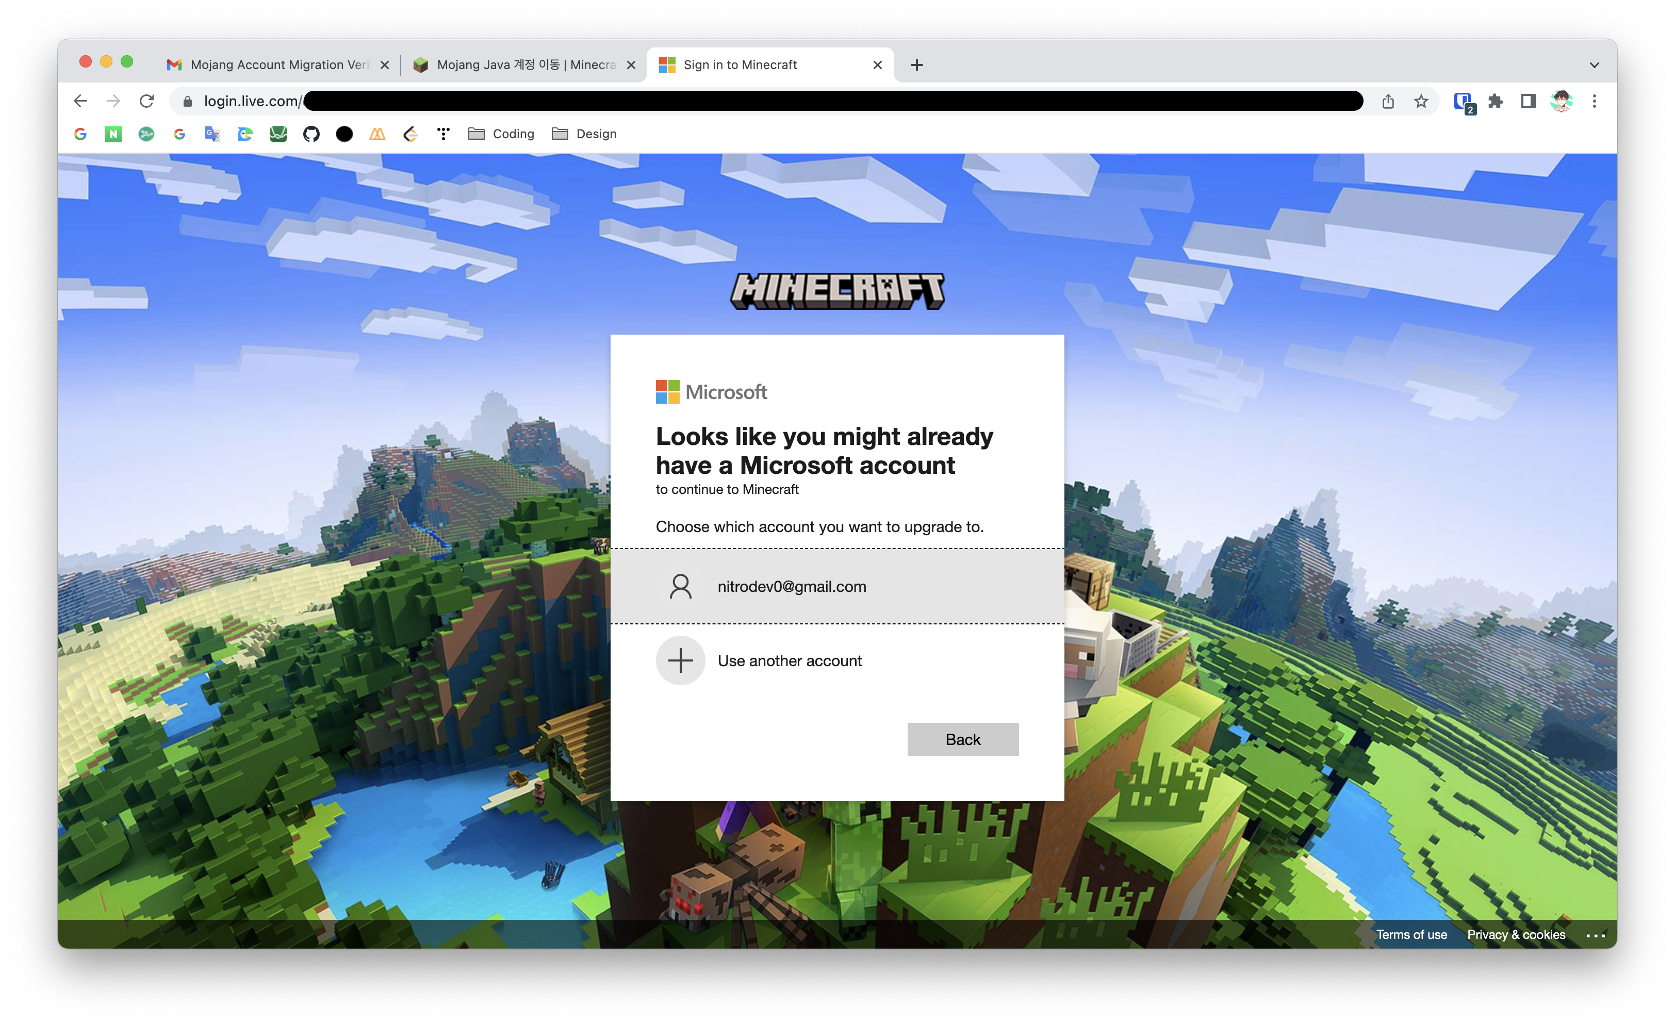Image resolution: width=1675 pixels, height=1025 pixels.
Task: Click the browser reload page icon
Action: 146,101
